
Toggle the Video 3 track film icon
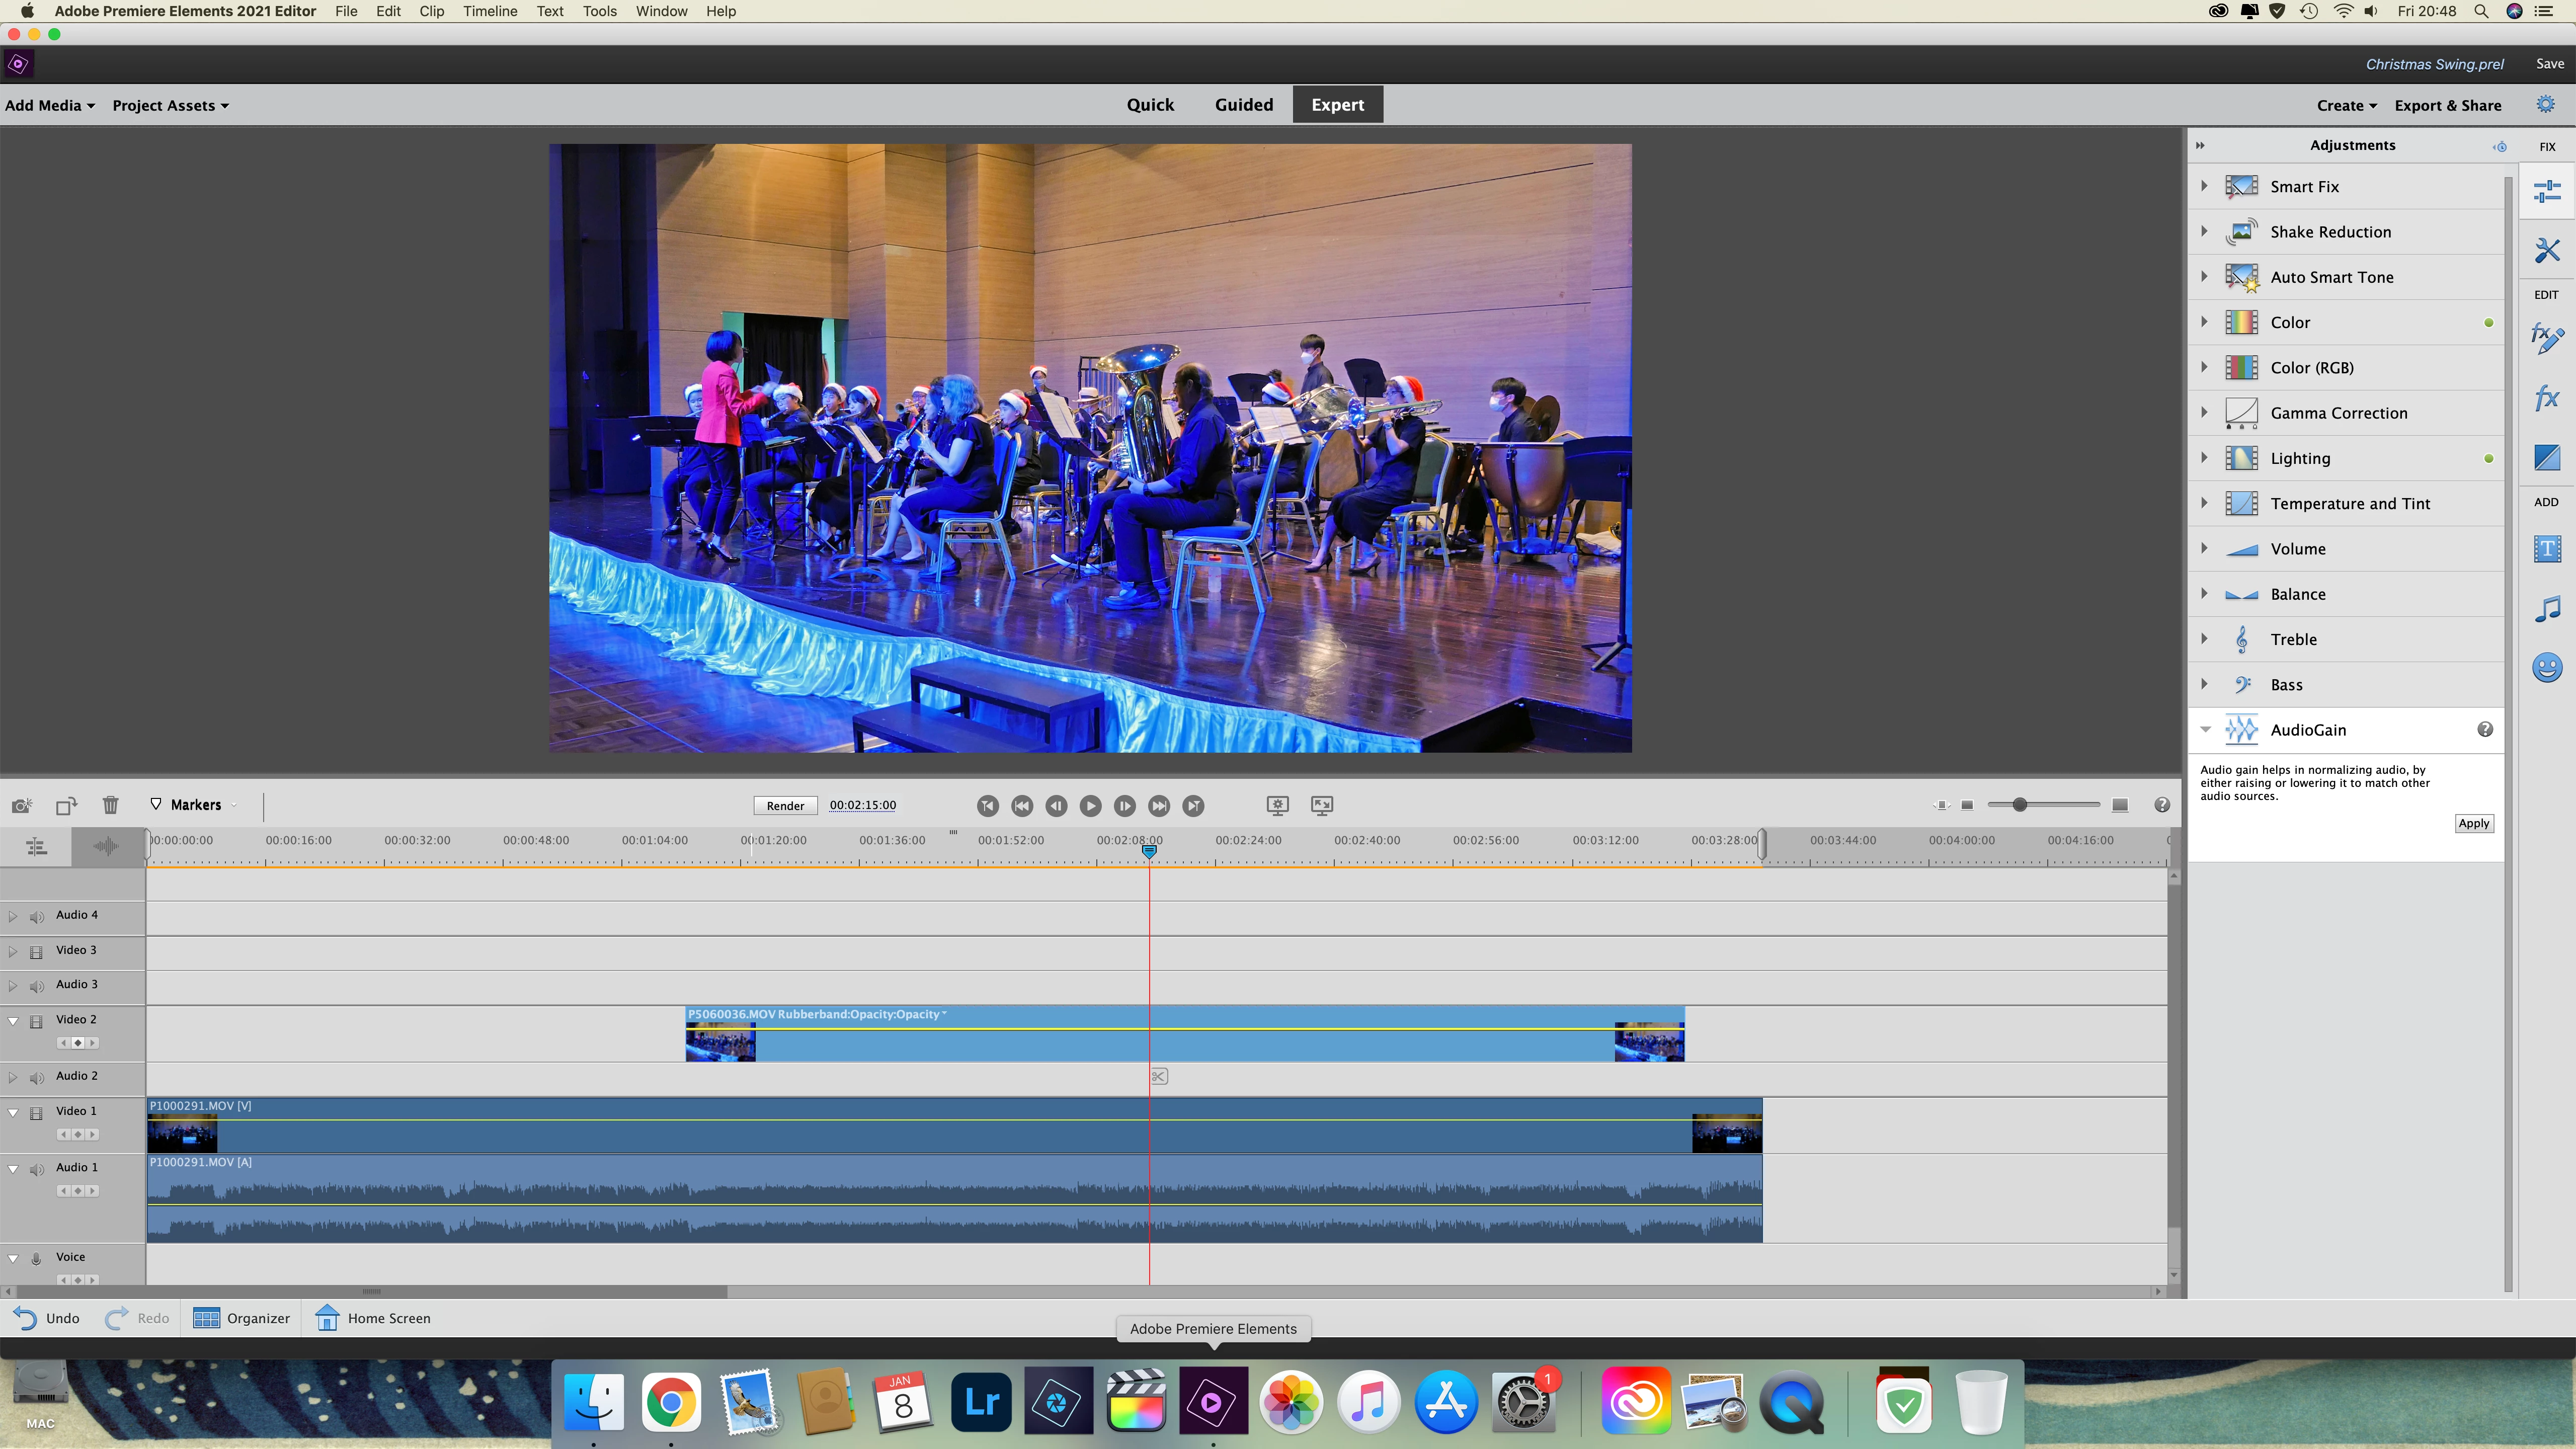(x=37, y=951)
